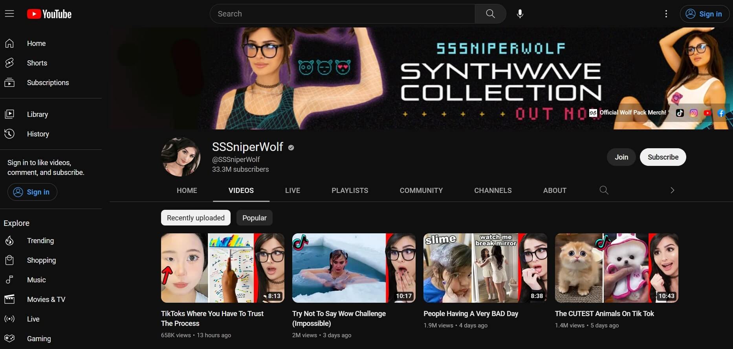Open the three-dot settings menu
The image size is (733, 349).
666,14
